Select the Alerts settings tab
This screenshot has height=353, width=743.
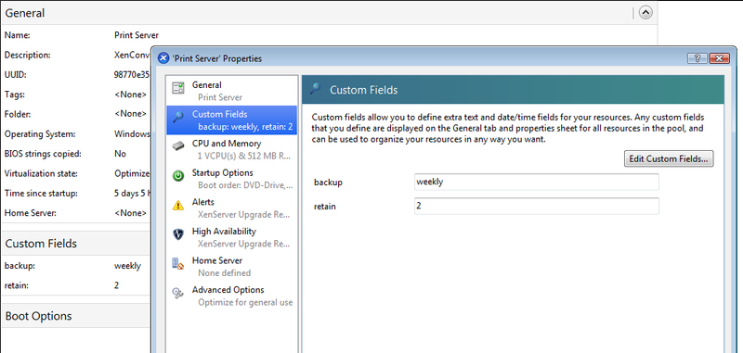point(231,208)
